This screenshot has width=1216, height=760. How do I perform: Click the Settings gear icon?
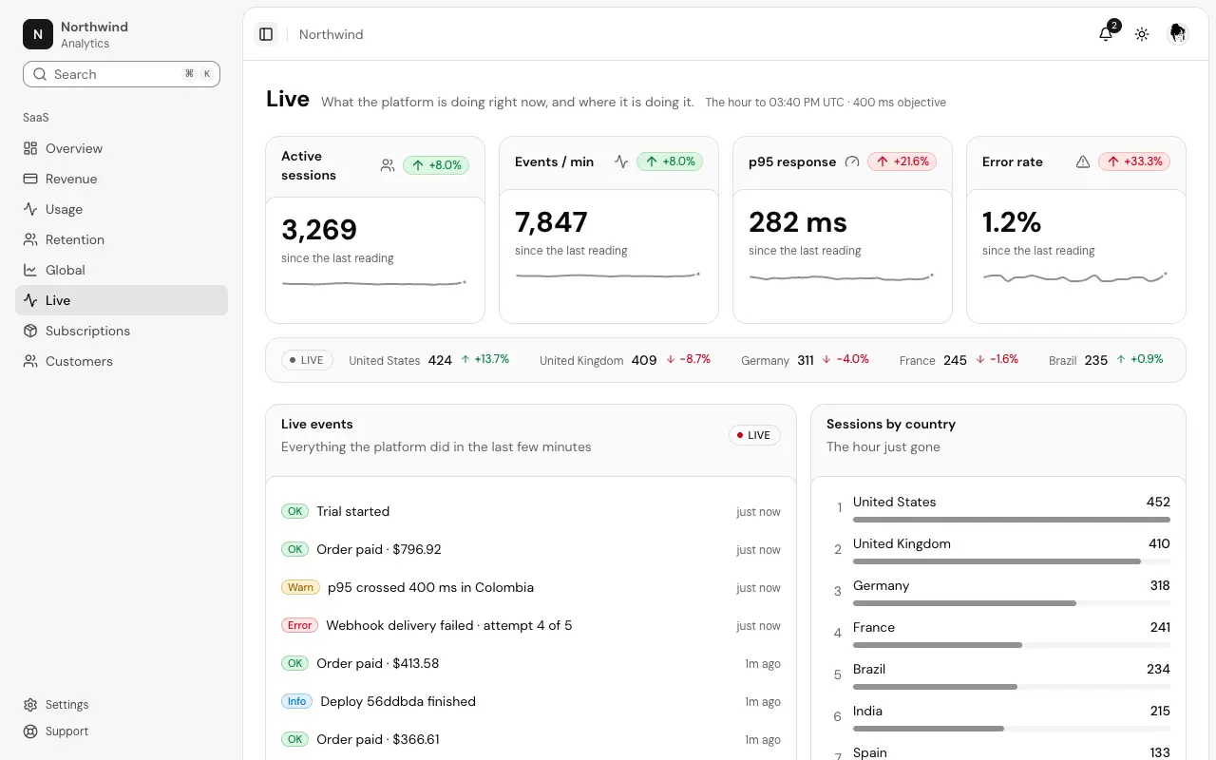[x=30, y=705]
